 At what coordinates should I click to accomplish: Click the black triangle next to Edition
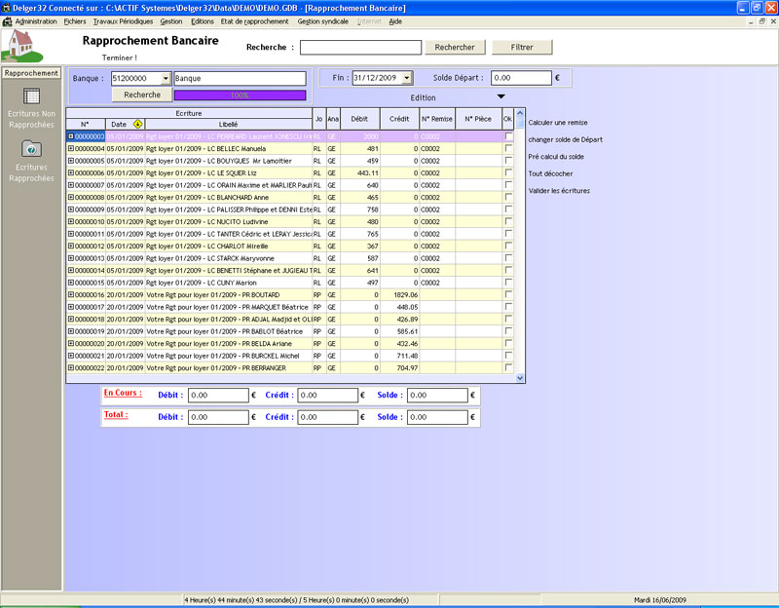click(501, 96)
